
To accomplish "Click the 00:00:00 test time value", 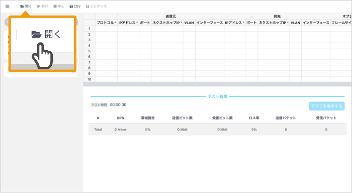I will tap(118, 105).
